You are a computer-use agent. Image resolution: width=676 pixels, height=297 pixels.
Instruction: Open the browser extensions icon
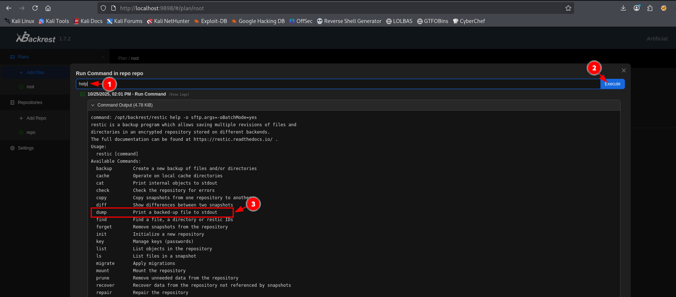tap(650, 8)
